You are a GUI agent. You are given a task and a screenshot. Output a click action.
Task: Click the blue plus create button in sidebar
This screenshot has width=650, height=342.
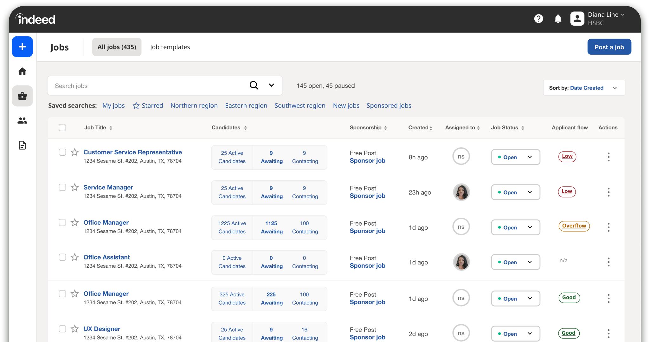(x=22, y=47)
